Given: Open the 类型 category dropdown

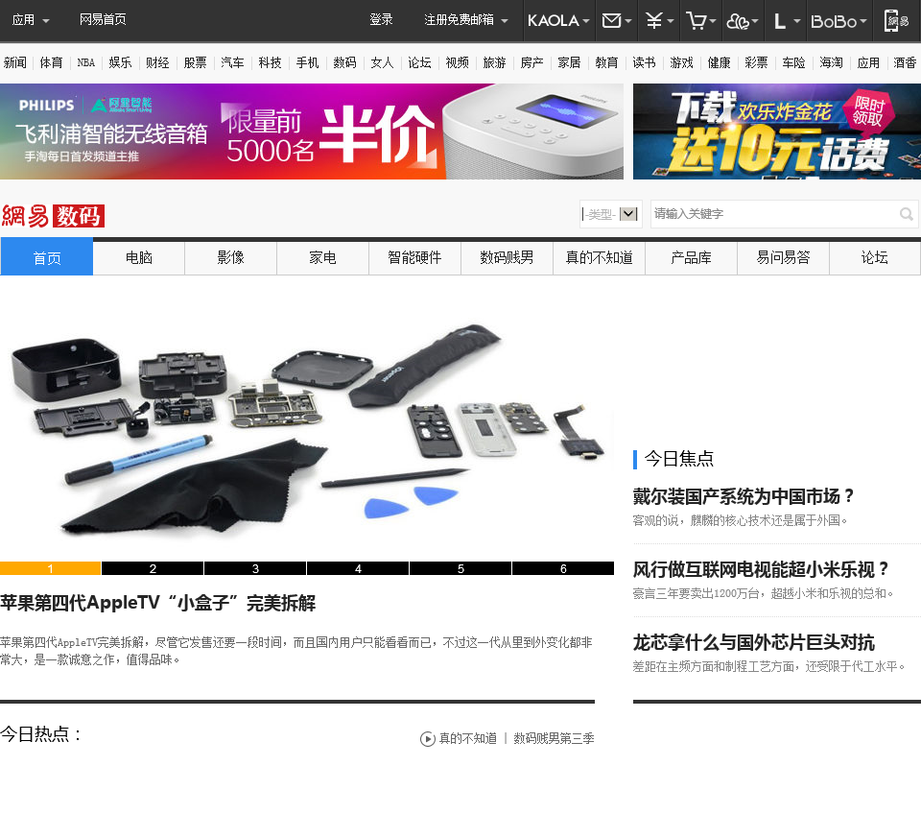Looking at the screenshot, I should [x=610, y=214].
